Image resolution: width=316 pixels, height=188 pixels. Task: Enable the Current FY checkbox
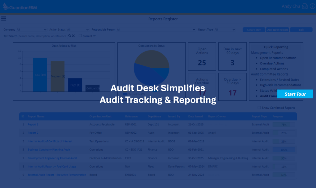(80, 36)
